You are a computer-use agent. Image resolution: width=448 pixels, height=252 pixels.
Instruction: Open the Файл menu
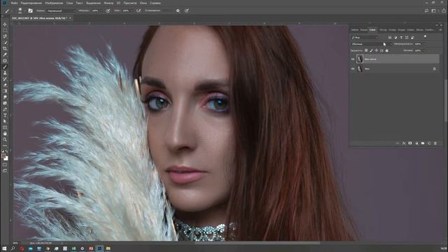(14, 3)
